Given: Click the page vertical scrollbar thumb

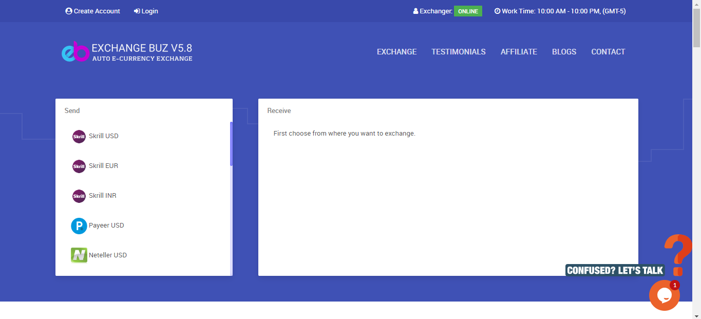Looking at the screenshot, I should (x=697, y=28).
